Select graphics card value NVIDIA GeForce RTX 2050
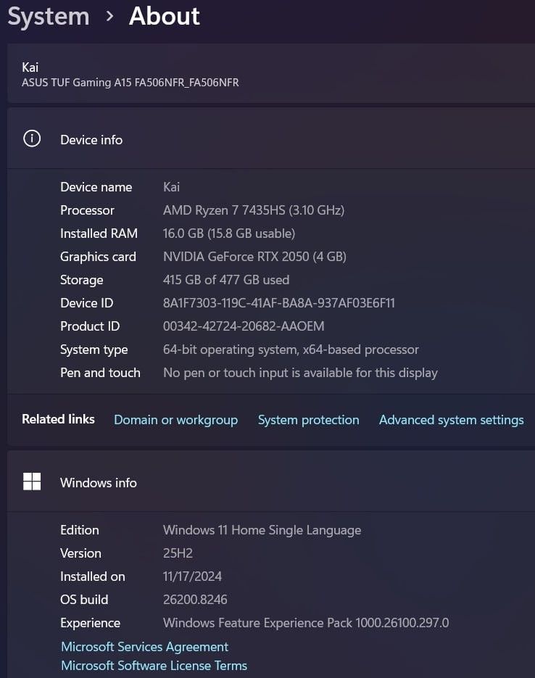This screenshot has width=535, height=678. click(x=254, y=257)
